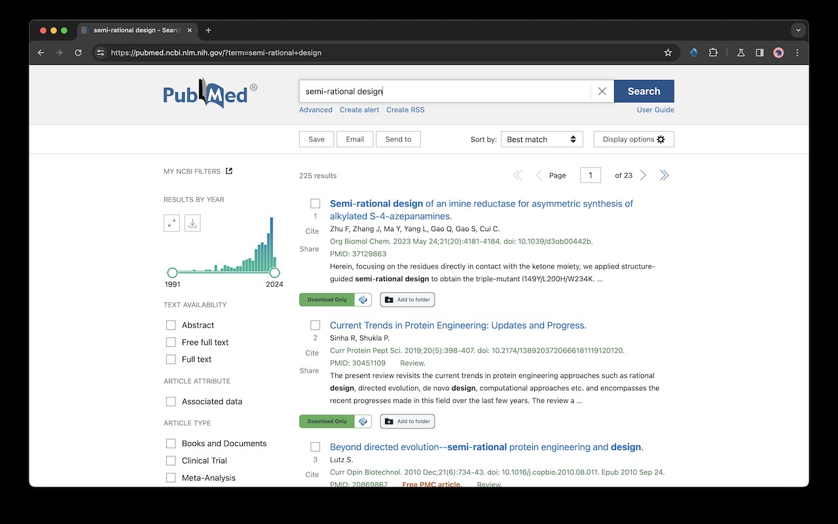The width and height of the screenshot is (838, 524).
Task: Select the checkbox for result 2
Action: [x=315, y=326]
